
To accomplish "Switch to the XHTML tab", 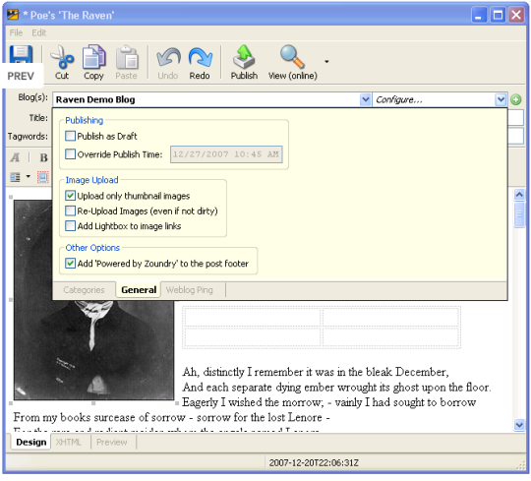I will click(69, 442).
